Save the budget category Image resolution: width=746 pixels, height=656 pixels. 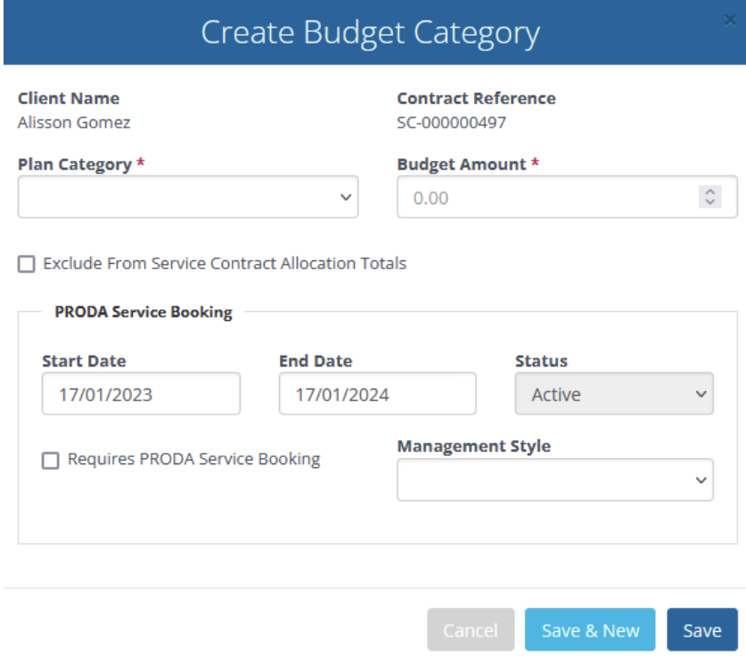click(x=702, y=630)
